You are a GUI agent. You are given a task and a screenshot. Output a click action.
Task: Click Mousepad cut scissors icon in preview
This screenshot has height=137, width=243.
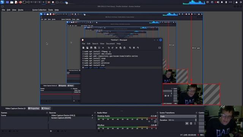tap(117, 48)
